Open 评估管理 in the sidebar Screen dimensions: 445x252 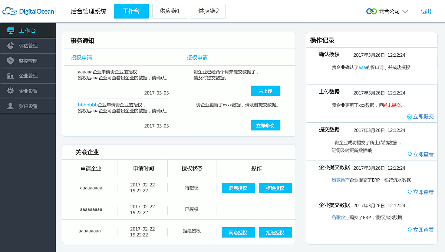(28, 46)
